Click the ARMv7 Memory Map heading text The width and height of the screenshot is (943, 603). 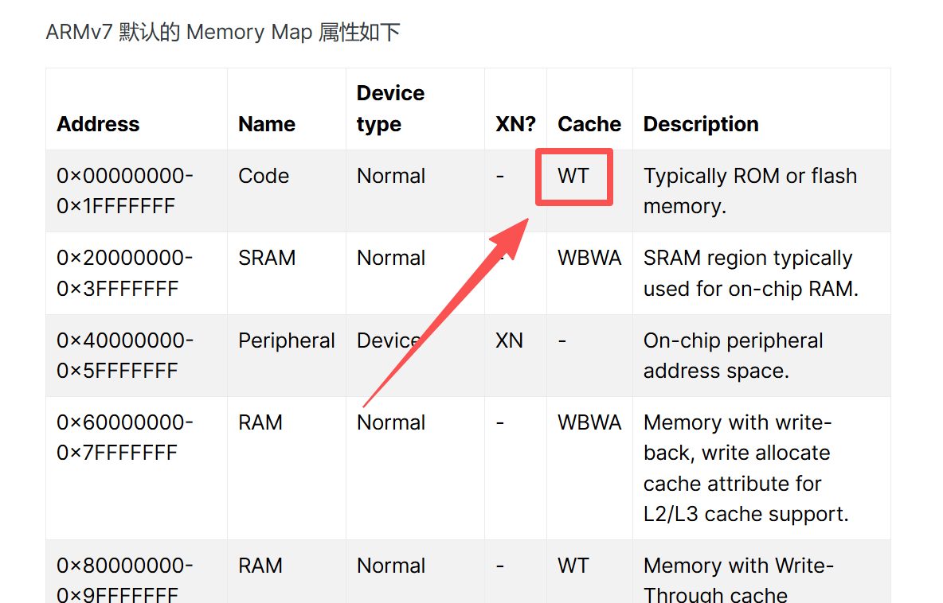223,33
